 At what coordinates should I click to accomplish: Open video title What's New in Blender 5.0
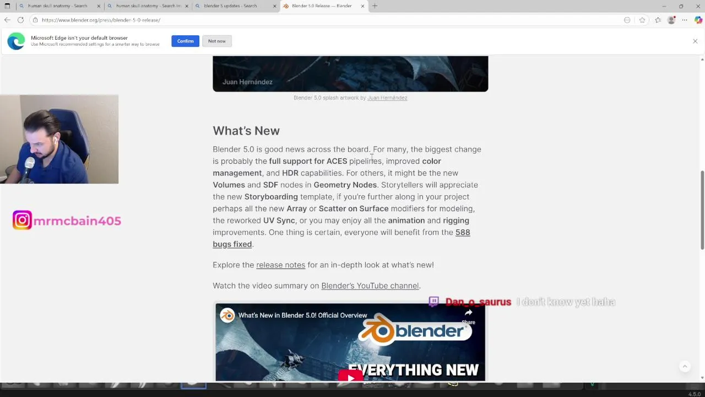(302, 315)
